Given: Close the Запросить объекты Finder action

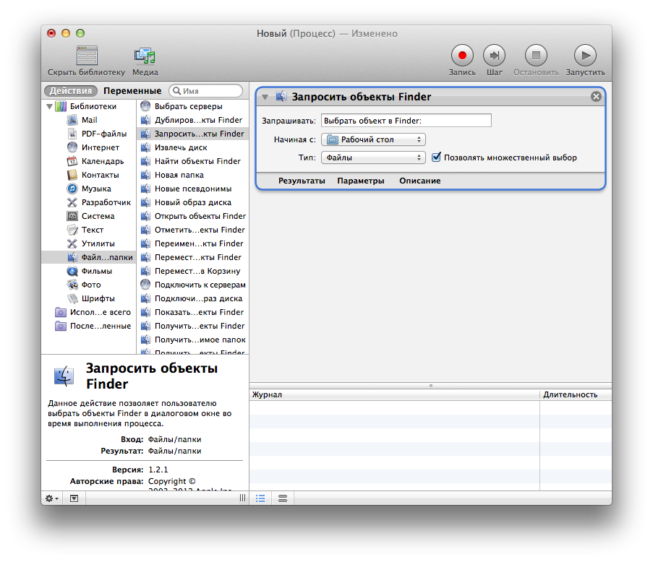Looking at the screenshot, I should pyautogui.click(x=596, y=97).
